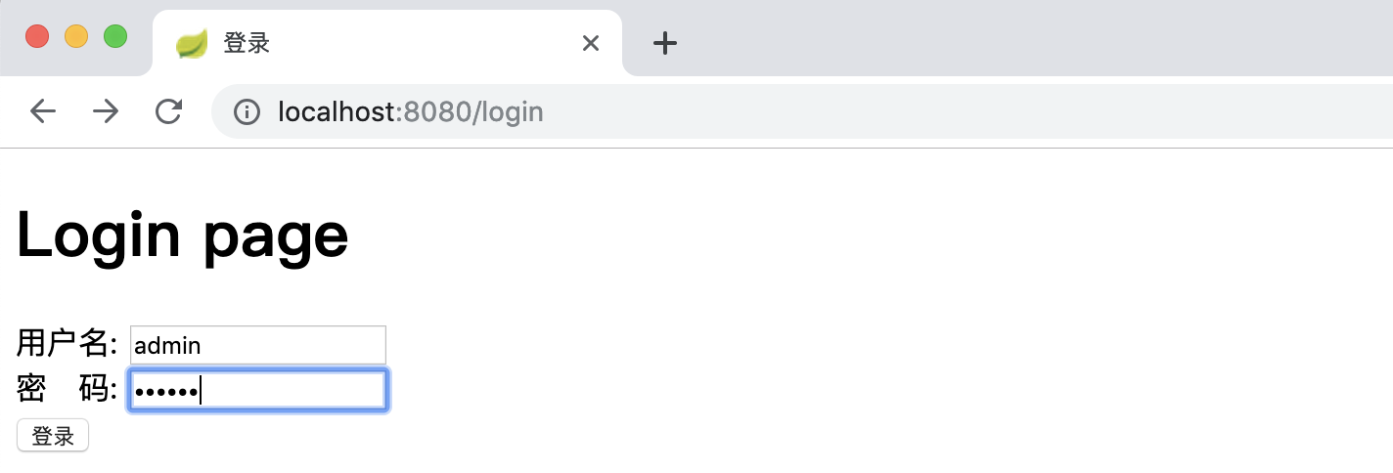This screenshot has height=473, width=1393.
Task: Click the browser back arrow
Action: pos(43,111)
